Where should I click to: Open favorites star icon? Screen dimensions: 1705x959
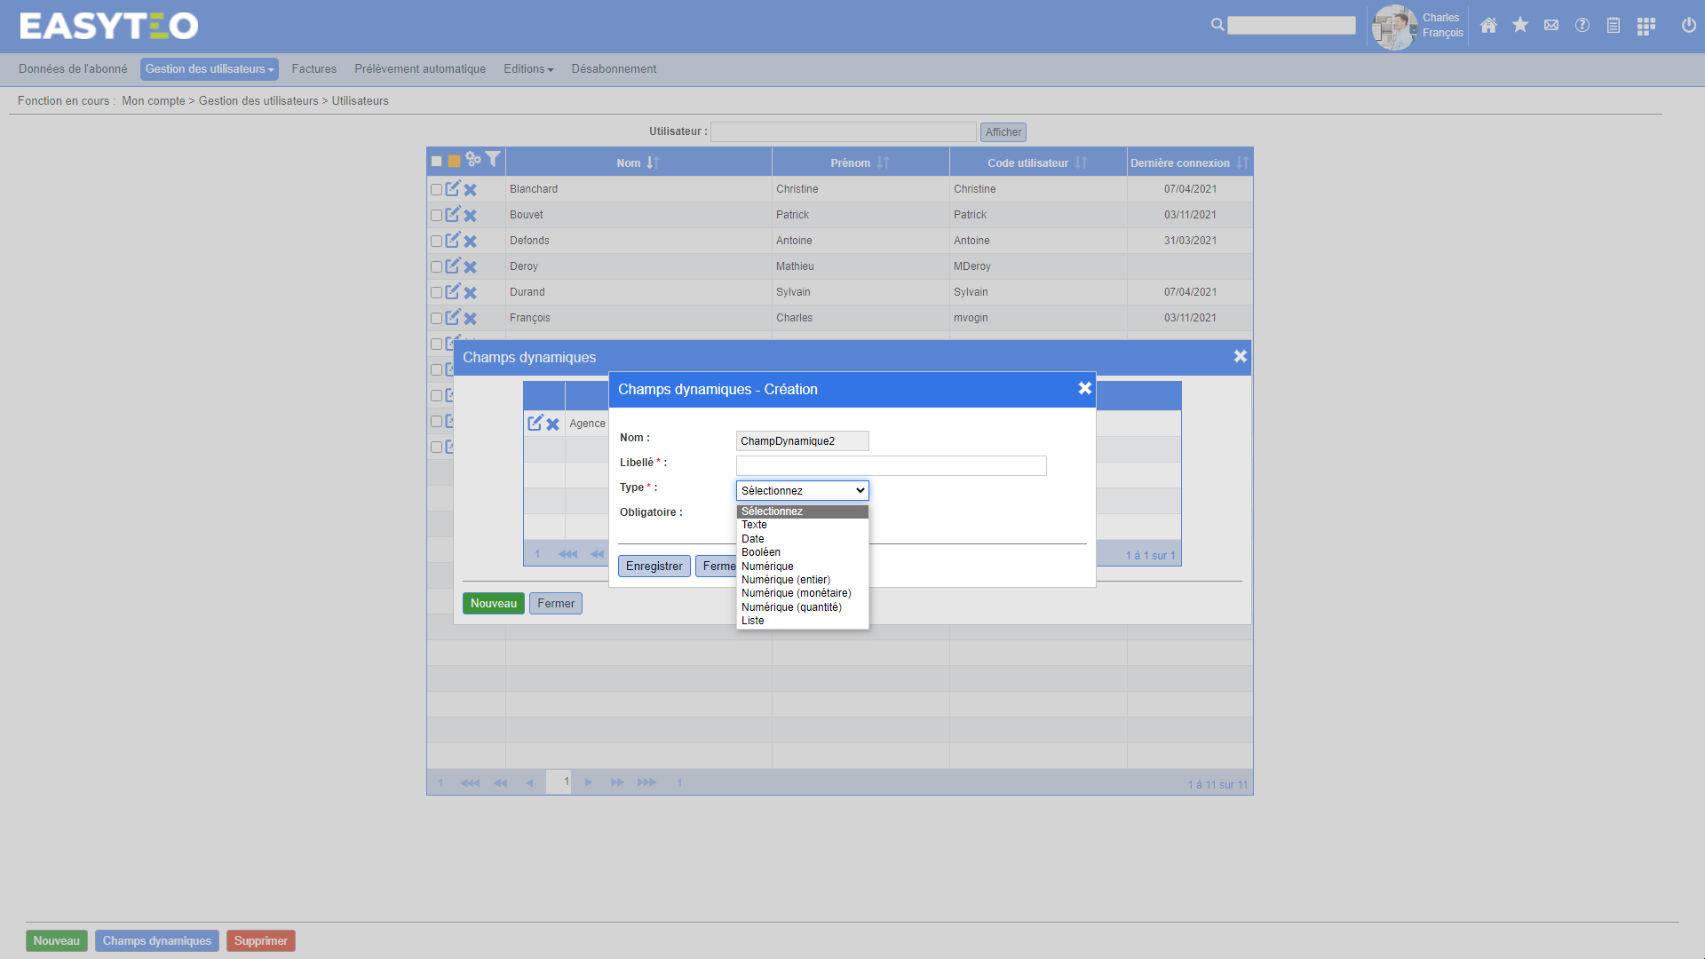1520,26
